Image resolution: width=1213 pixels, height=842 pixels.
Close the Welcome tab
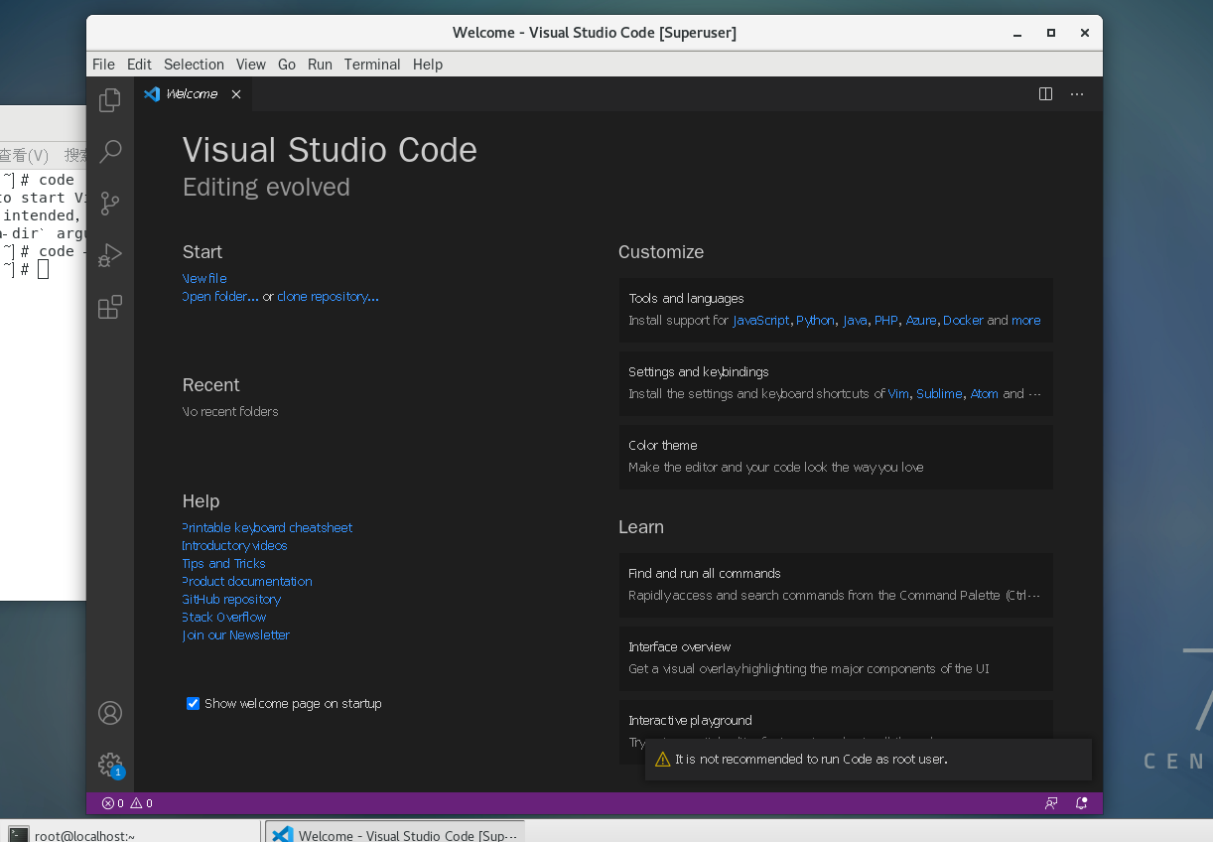point(236,94)
